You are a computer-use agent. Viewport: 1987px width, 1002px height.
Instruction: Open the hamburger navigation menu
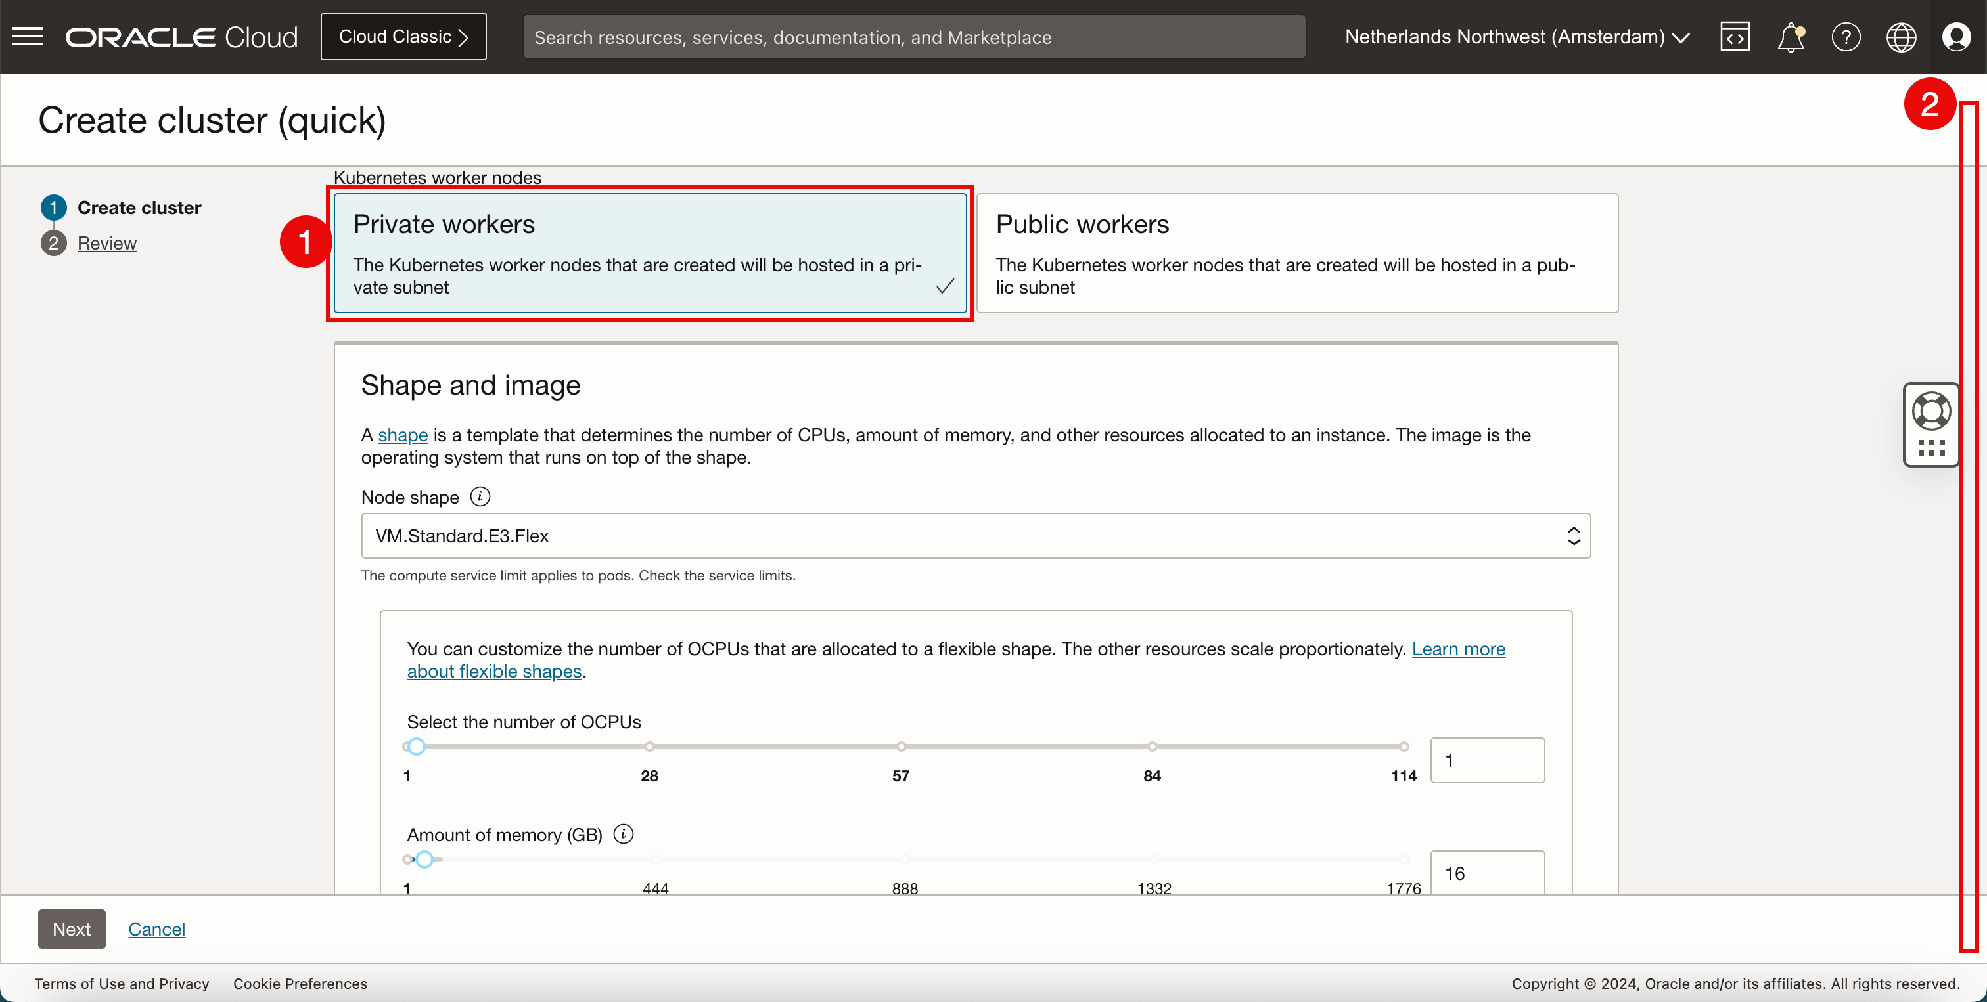[28, 36]
